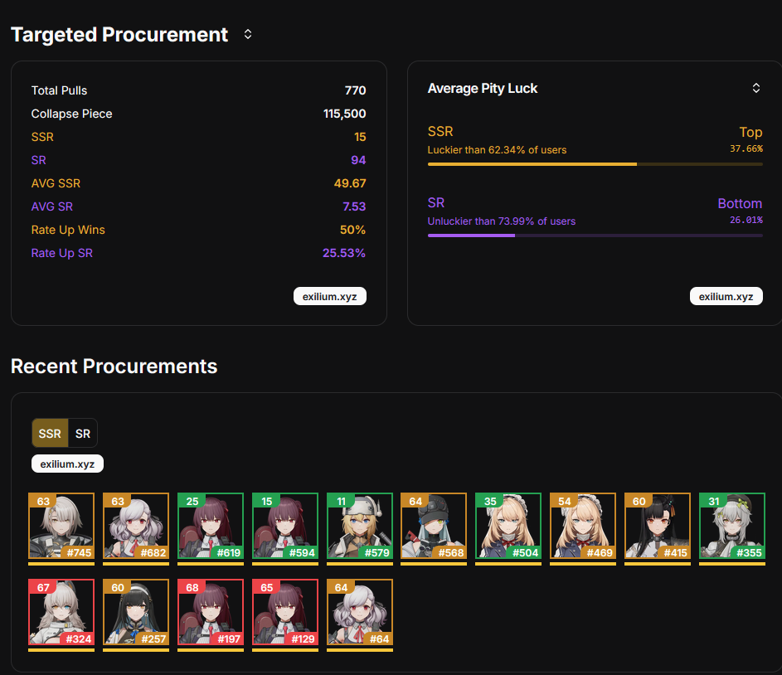Open the maid character portrait #469
Image resolution: width=782 pixels, height=675 pixels.
(x=583, y=526)
